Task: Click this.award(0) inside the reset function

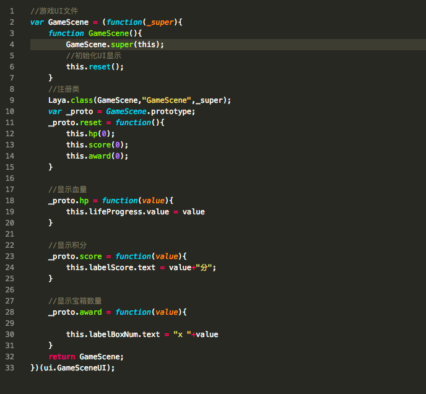Action: tap(97, 156)
